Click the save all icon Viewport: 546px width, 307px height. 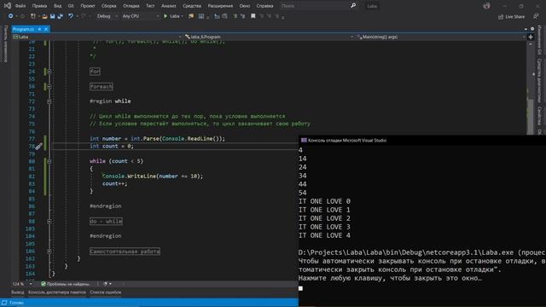61,16
